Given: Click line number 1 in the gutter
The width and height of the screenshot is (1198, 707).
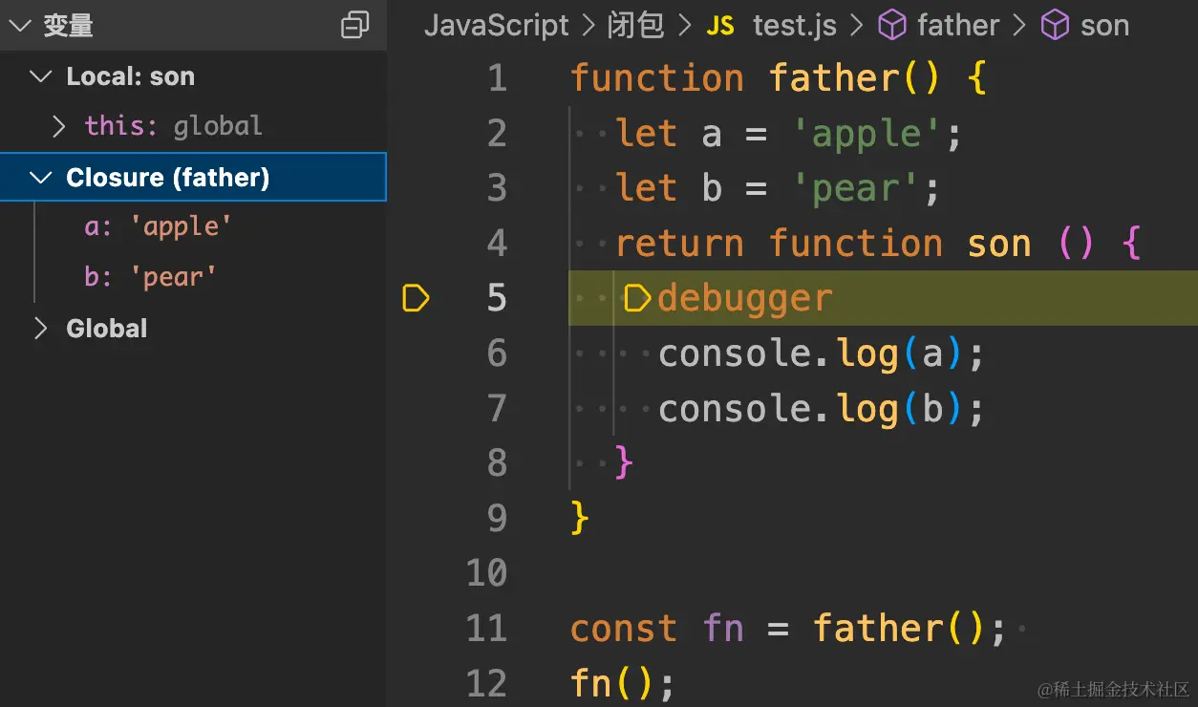Looking at the screenshot, I should [x=498, y=78].
